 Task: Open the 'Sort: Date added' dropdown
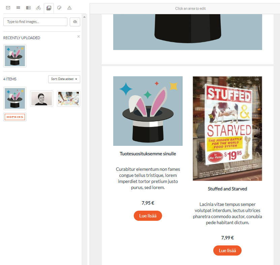click(x=64, y=79)
